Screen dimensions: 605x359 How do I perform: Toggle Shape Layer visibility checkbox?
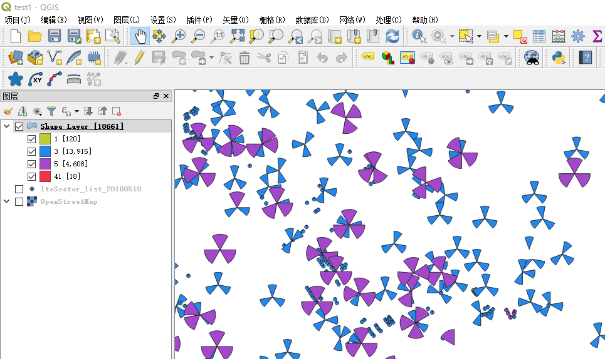point(19,126)
